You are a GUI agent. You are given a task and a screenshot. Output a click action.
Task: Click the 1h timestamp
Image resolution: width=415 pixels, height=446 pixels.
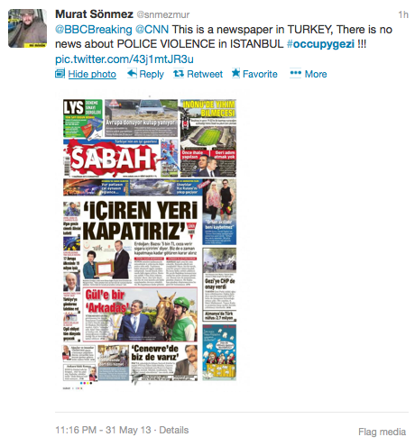(x=403, y=14)
